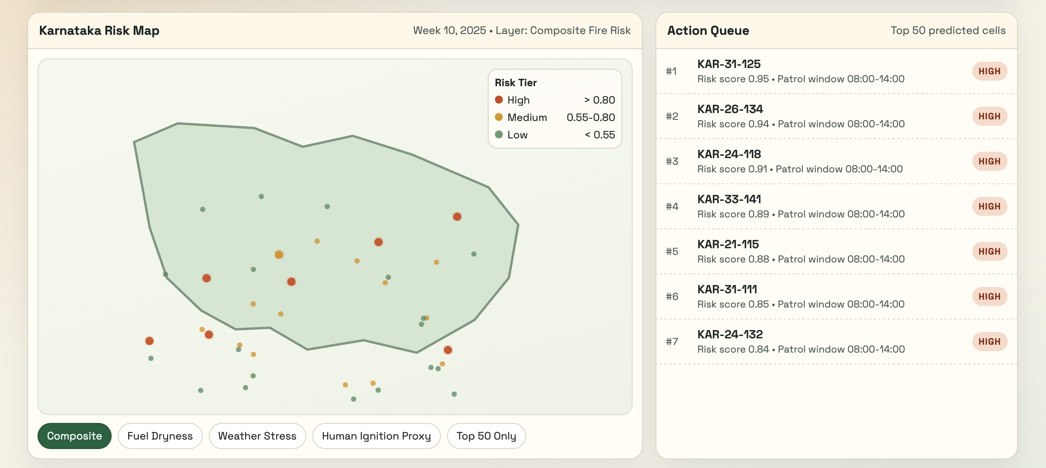Click the HIGH badge for KAR-33-141
Screen dimensions: 1046x468
(989, 206)
